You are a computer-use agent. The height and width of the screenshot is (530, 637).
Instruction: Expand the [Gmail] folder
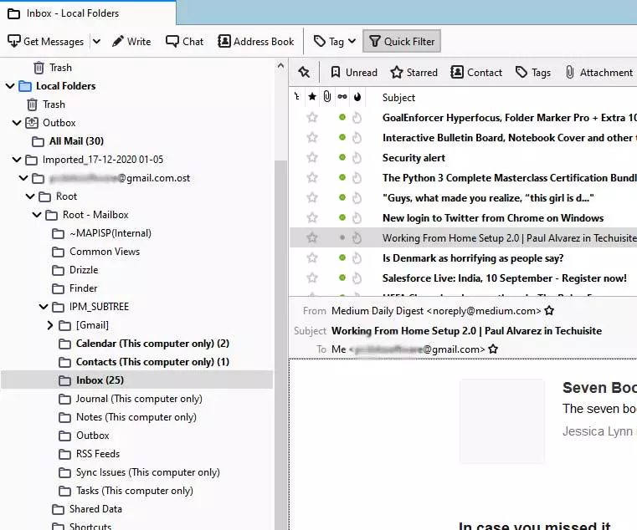point(49,325)
